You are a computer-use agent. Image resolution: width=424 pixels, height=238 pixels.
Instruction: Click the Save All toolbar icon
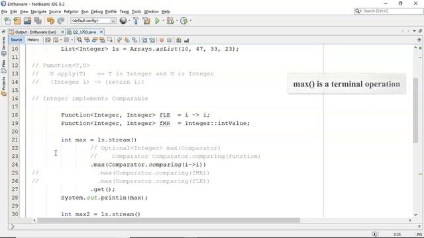38,20
